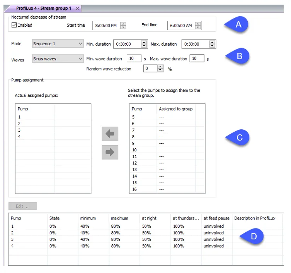
Task: Close the Stream group 1 tab
Action: pyautogui.click(x=77, y=9)
